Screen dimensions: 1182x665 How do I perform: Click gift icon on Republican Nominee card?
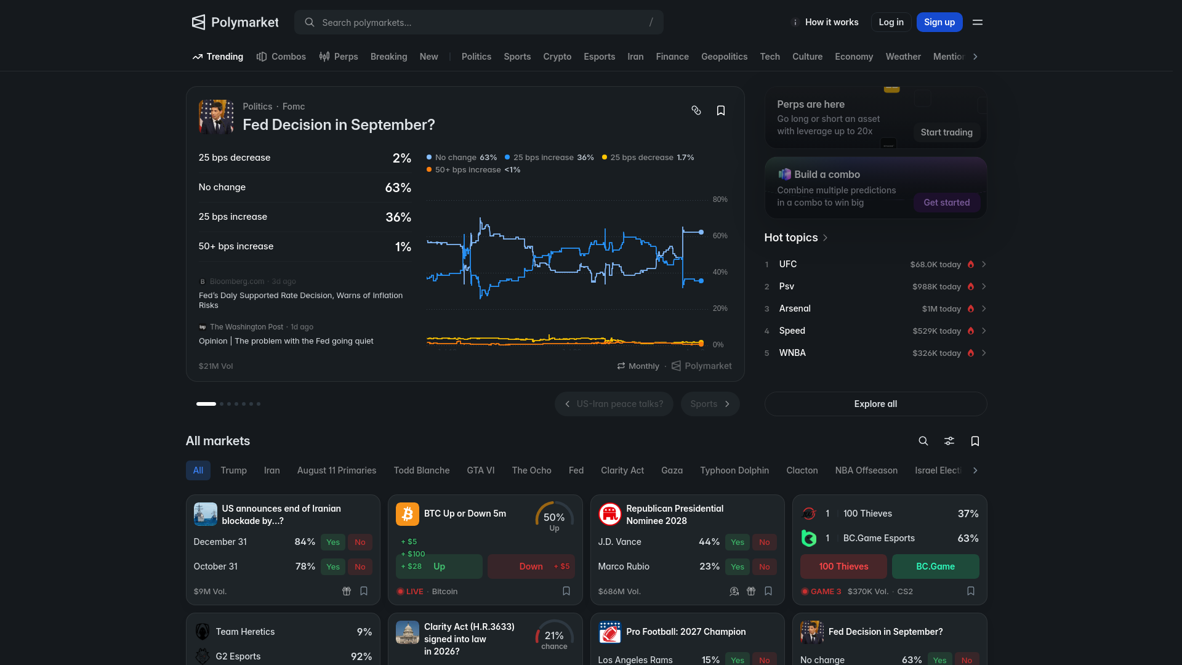[751, 591]
